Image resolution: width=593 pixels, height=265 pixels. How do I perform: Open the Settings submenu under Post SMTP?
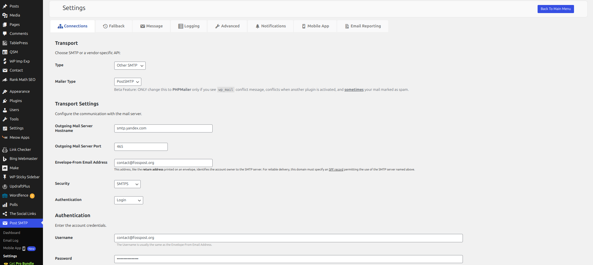tap(10, 256)
